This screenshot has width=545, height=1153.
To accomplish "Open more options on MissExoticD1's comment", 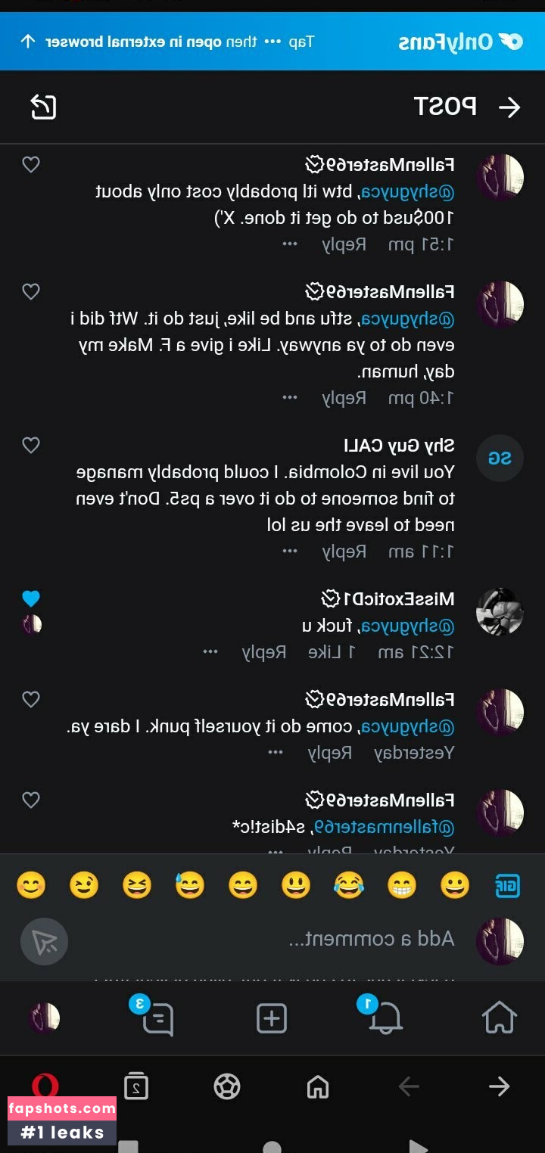I will (x=210, y=651).
